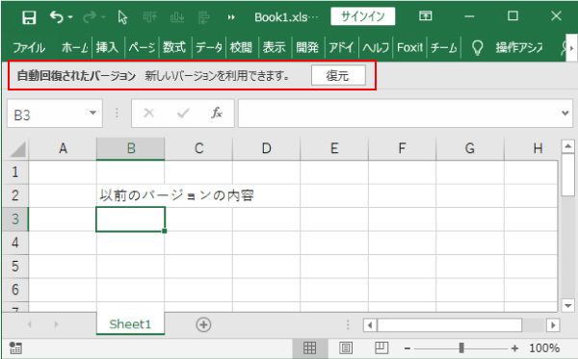Select column D header

click(x=266, y=149)
